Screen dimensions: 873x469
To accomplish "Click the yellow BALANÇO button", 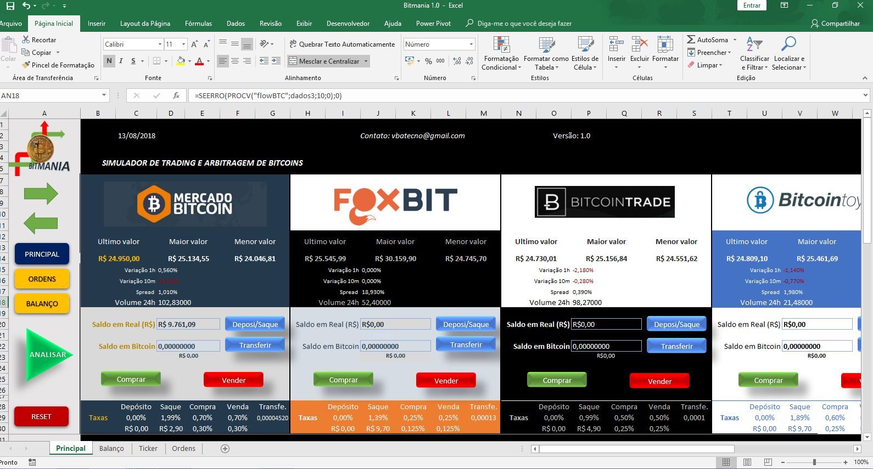I will point(42,303).
